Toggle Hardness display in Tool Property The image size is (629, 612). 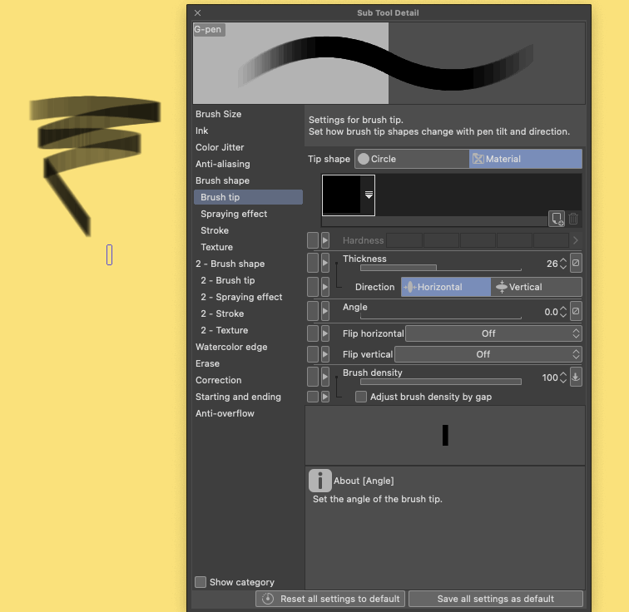click(x=313, y=240)
